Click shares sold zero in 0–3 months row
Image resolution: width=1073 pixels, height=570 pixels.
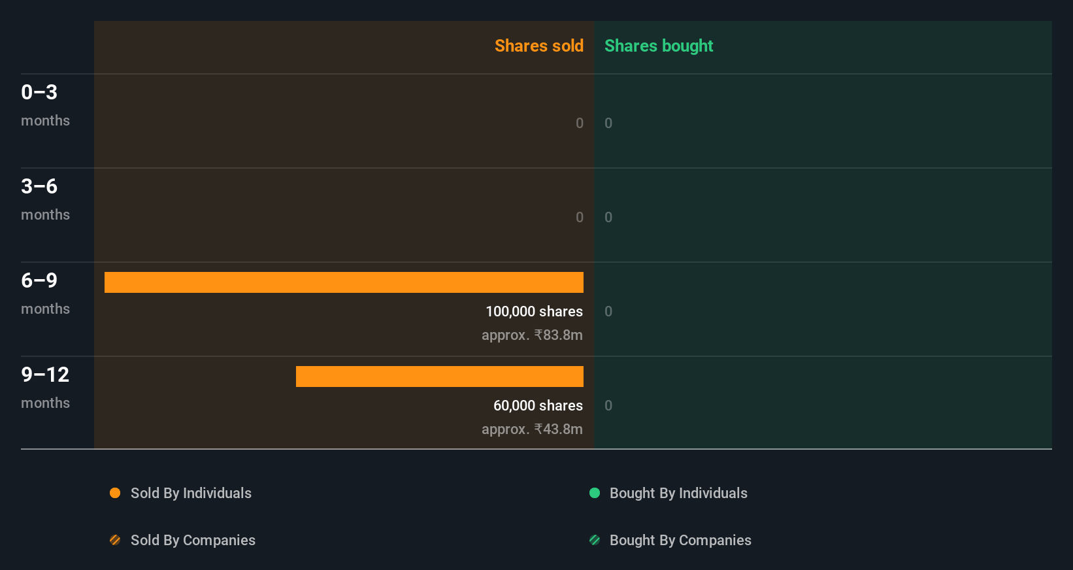580,123
